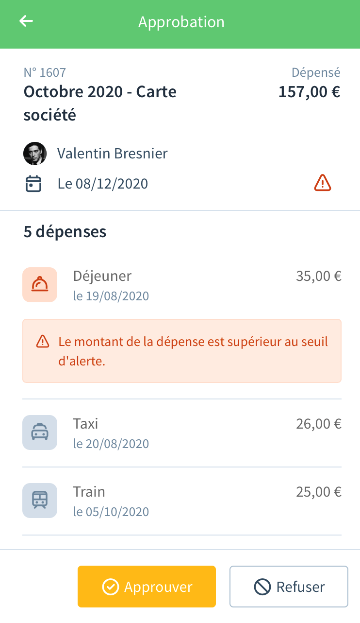Click the alert threshold warning message
The height and width of the screenshot is (623, 360).
point(182,351)
